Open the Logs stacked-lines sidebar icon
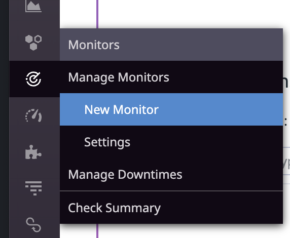The image size is (290, 238). 33,188
